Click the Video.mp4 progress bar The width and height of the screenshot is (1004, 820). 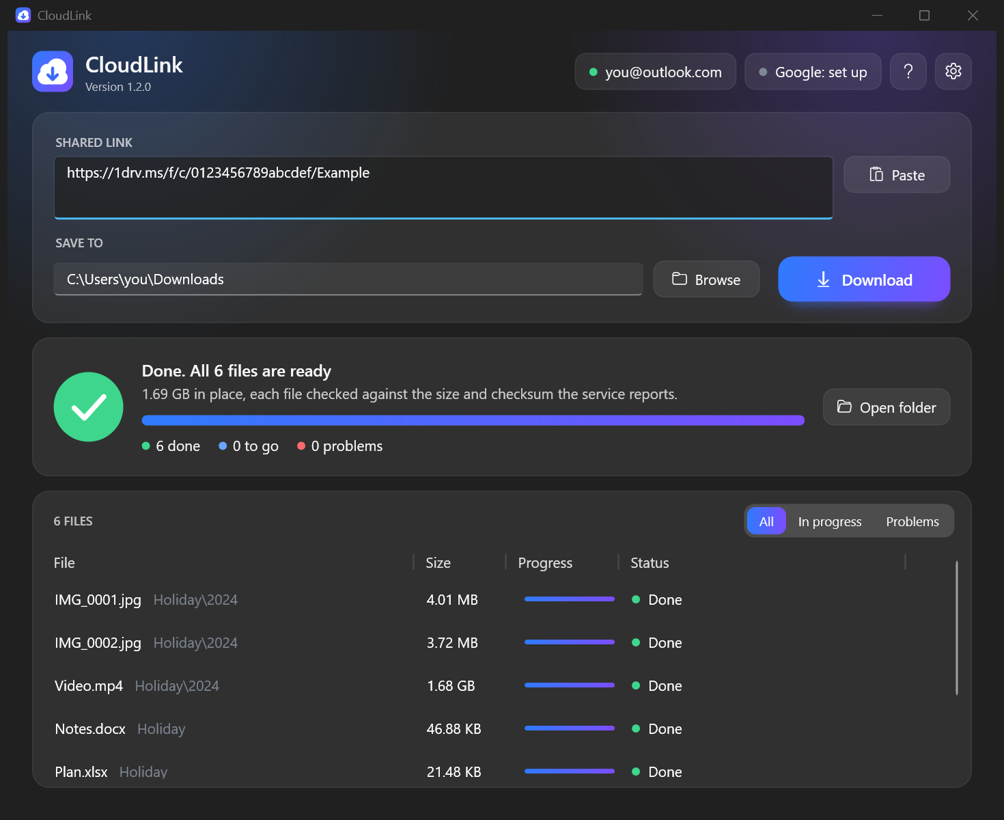[x=570, y=685]
